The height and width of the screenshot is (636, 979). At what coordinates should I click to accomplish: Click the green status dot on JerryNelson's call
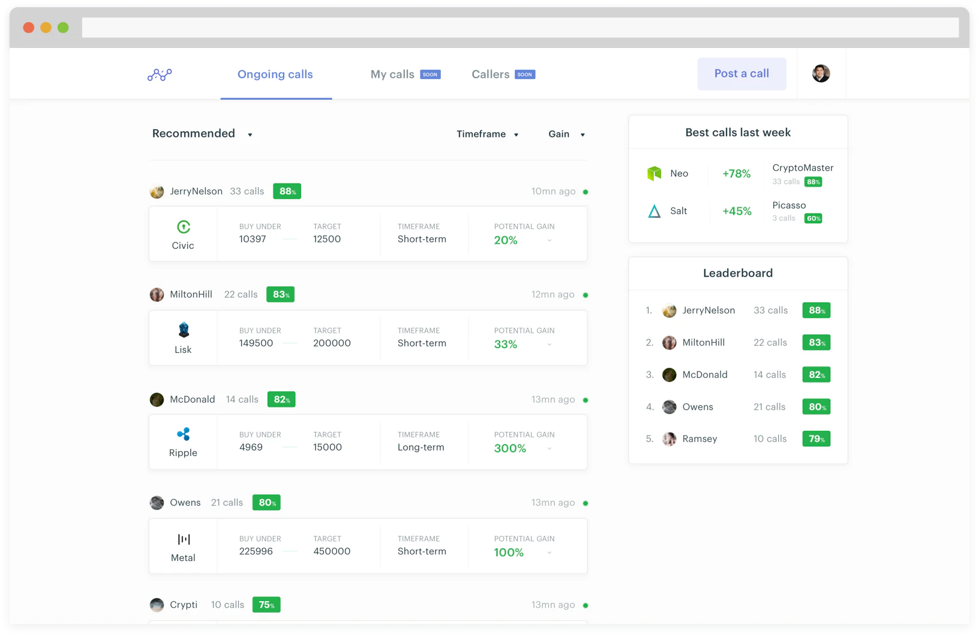pos(585,192)
